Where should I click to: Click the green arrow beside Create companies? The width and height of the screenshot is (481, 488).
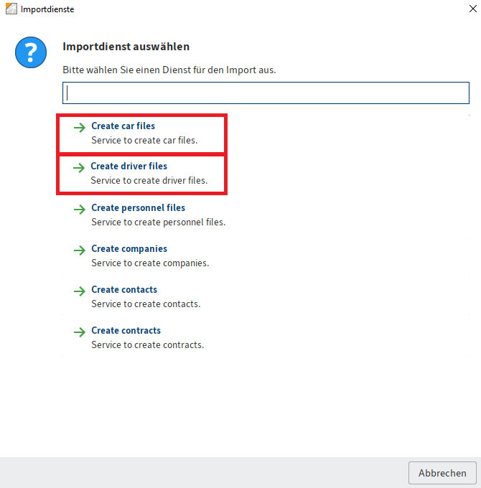click(79, 250)
